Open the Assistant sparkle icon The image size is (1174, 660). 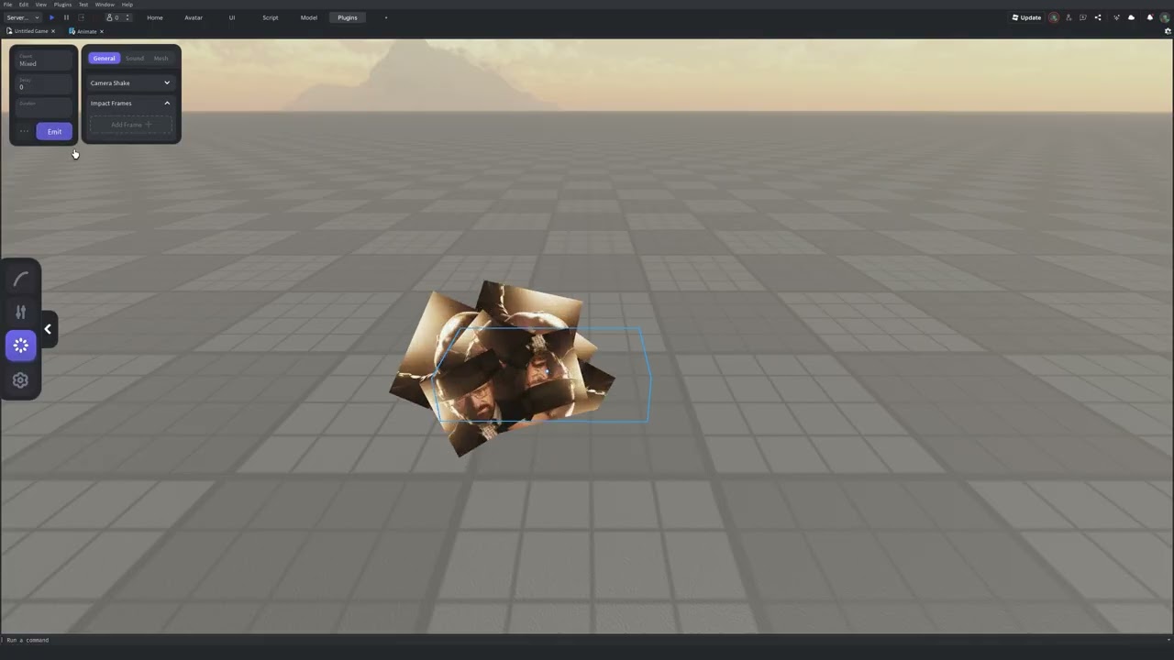click(x=1116, y=17)
